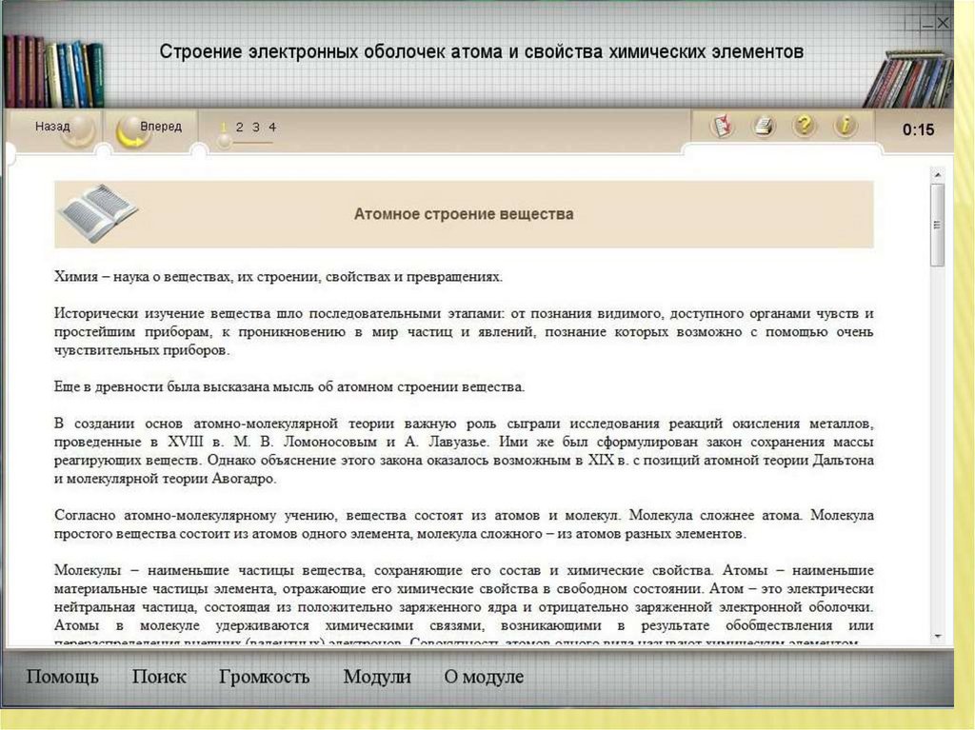975x730 pixels.
Task: Open the Громкость menu
Action: coord(265,677)
